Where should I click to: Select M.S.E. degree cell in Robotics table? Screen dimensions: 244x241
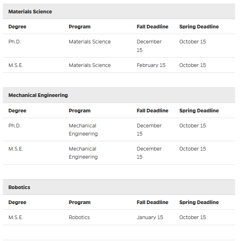tap(16, 217)
